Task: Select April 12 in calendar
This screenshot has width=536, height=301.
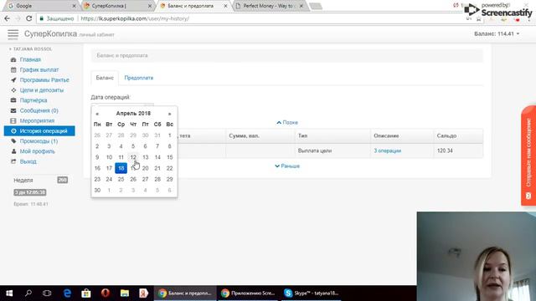Action: click(133, 157)
